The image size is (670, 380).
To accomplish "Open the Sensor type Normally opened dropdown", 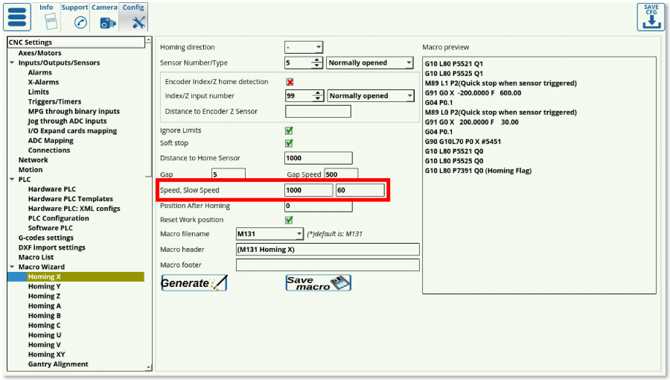I will 370,63.
